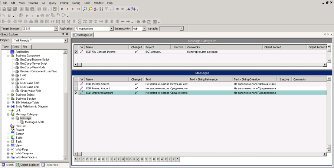Switch to the Detail tab

coord(16,47)
